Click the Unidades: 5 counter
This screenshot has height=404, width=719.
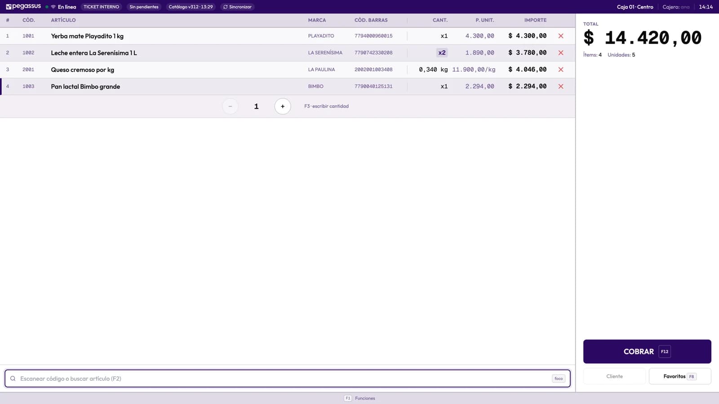(621, 55)
